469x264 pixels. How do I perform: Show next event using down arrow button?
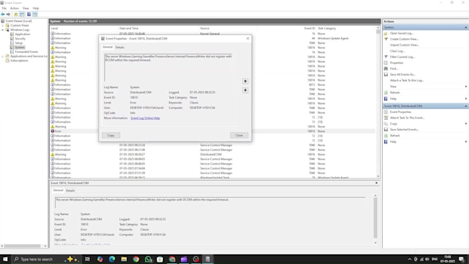pos(246,90)
